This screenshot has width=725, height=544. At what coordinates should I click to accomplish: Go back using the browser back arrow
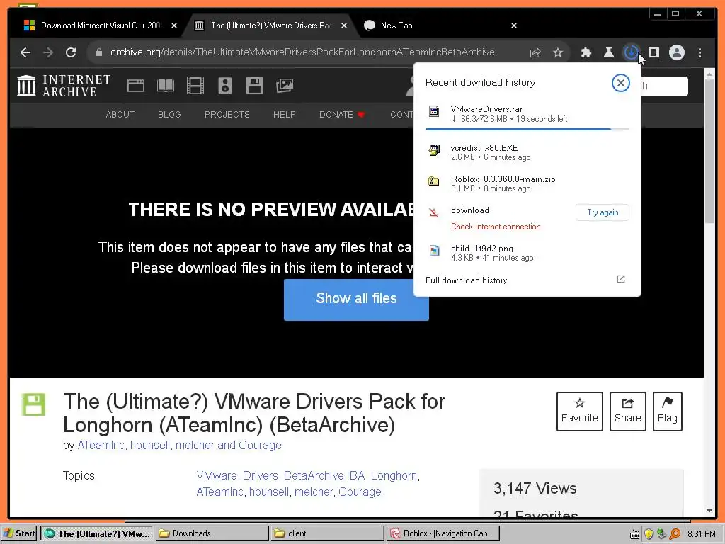pyautogui.click(x=25, y=52)
